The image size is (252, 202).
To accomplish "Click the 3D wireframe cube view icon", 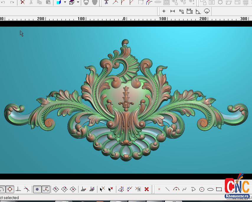I will (72, 2).
